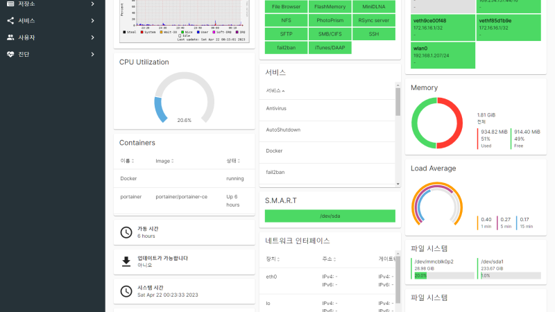Click the CPU usage graph thumbnail
The width and height of the screenshot is (555, 312).
click(x=184, y=21)
